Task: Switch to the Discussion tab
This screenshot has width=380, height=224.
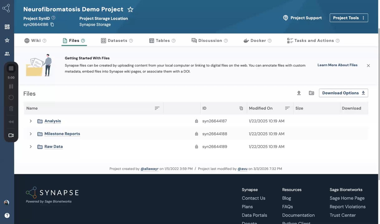Action: click(x=207, y=40)
